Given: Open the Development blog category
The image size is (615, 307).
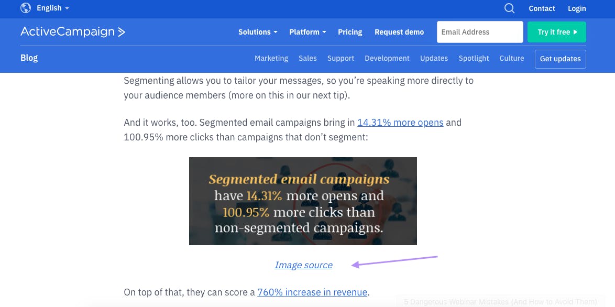Looking at the screenshot, I should coord(387,59).
